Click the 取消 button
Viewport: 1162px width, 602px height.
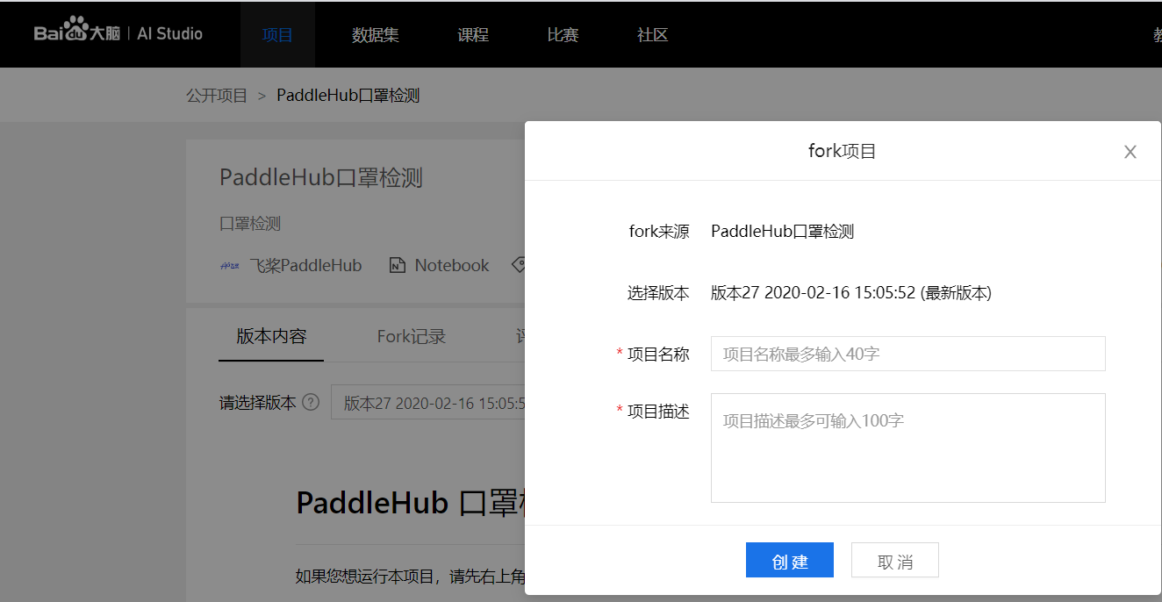click(x=895, y=560)
